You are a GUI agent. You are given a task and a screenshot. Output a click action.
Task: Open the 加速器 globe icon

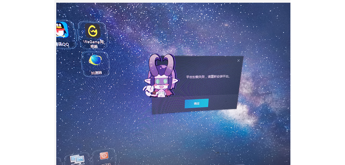coord(95,60)
